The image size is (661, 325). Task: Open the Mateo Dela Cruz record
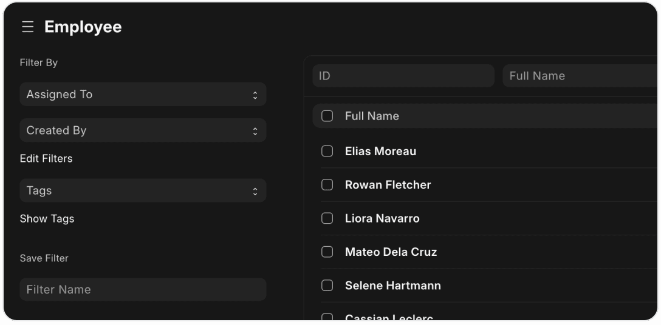click(x=391, y=252)
